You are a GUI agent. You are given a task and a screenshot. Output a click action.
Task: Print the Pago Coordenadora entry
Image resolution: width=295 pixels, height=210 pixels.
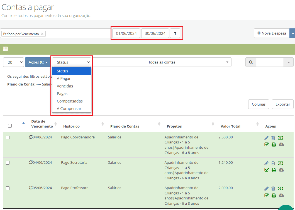pos(274,145)
